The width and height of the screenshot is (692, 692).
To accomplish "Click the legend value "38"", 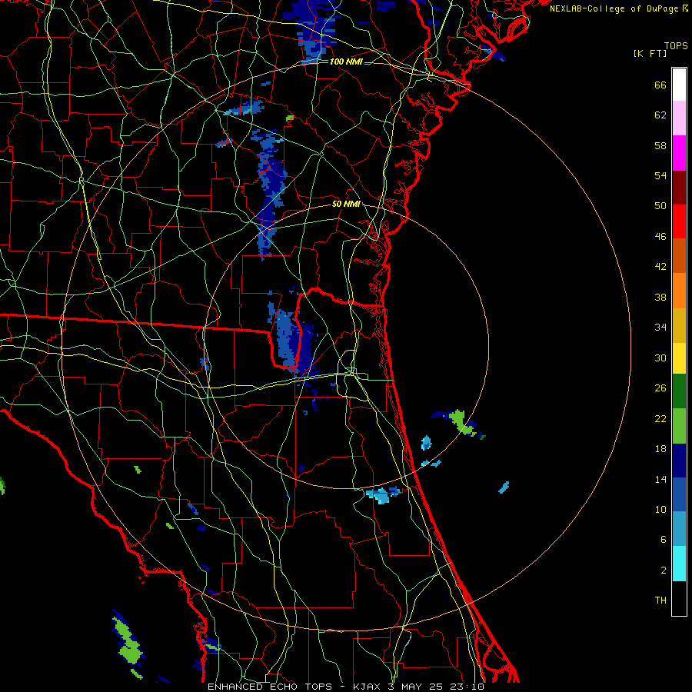I will pyautogui.click(x=660, y=298).
